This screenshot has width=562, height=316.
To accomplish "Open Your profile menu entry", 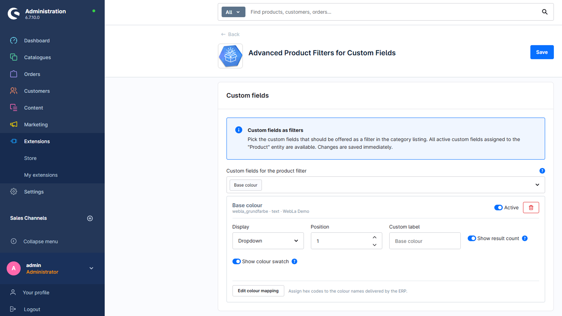I will point(36,293).
